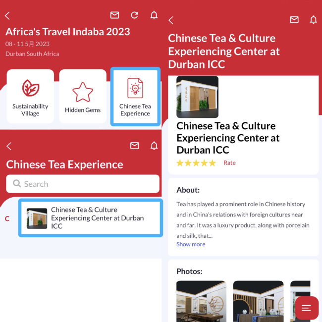Open the Chinese Tea Experience tile

tap(135, 96)
